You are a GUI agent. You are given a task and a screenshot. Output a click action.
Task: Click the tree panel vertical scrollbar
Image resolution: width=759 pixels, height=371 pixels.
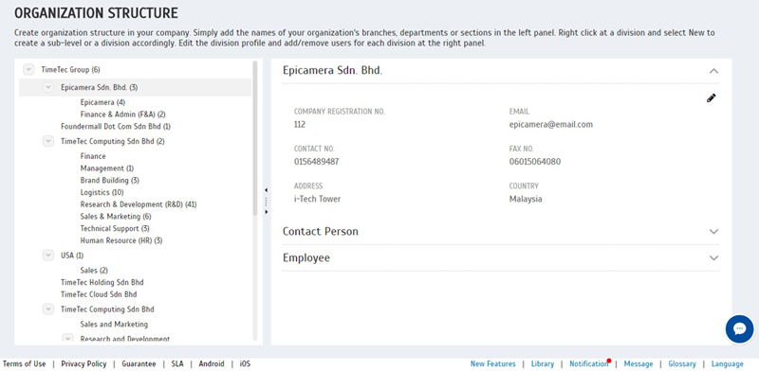pos(255,137)
